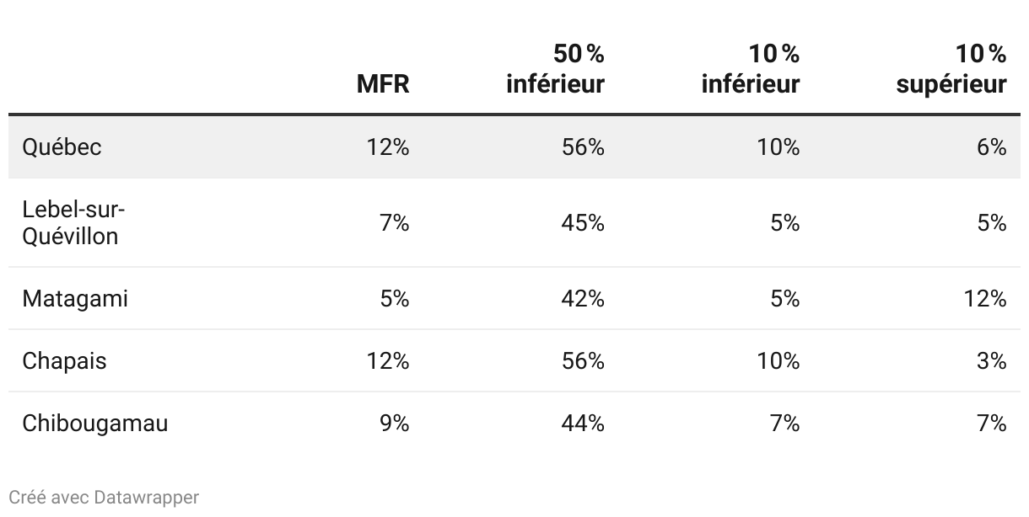Screen dimensions: 1029x517
Task: Click Québec's 6% cell
Action: 992,147
